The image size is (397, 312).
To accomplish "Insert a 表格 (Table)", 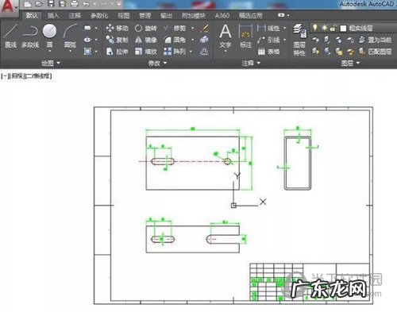I will 268,52.
